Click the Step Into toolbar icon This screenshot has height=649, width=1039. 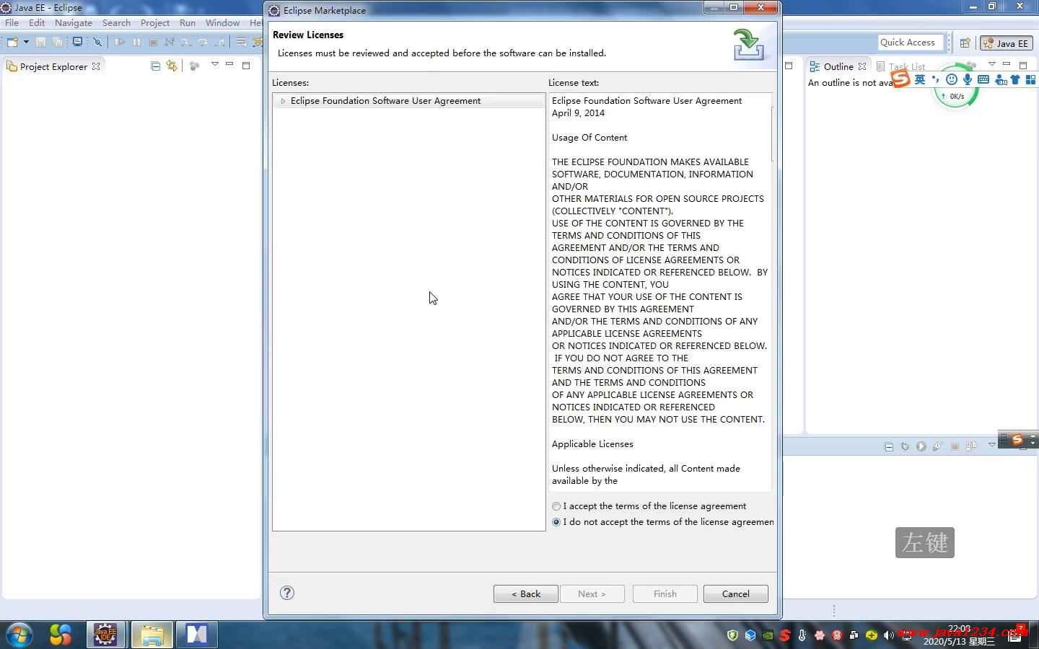(186, 42)
